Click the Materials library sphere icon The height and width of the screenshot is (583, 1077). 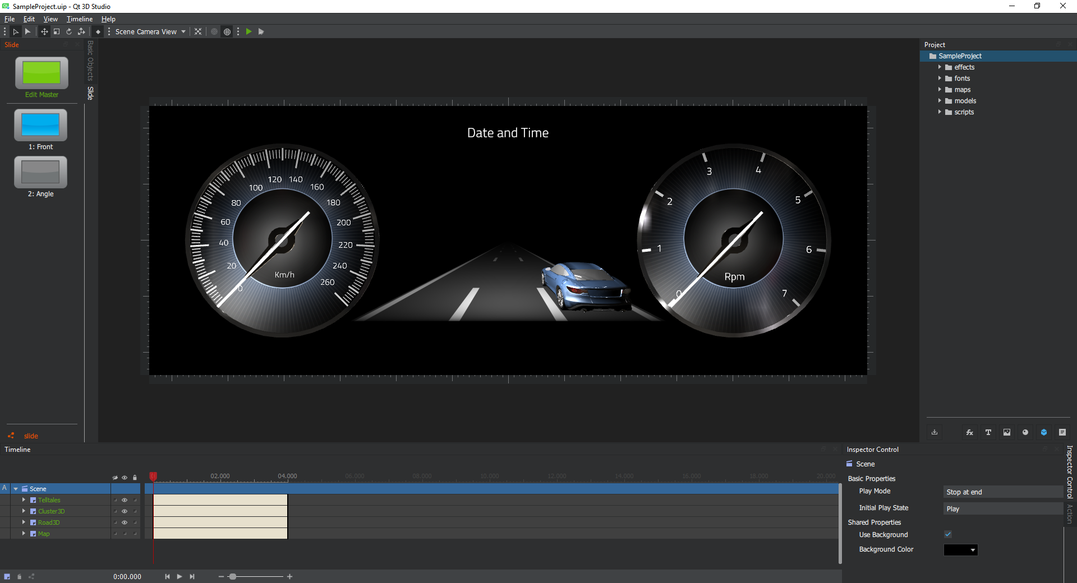tap(1025, 432)
